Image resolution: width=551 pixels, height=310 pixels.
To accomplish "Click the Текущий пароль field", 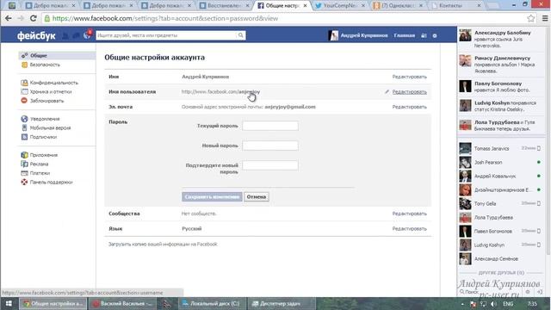I will point(270,126).
